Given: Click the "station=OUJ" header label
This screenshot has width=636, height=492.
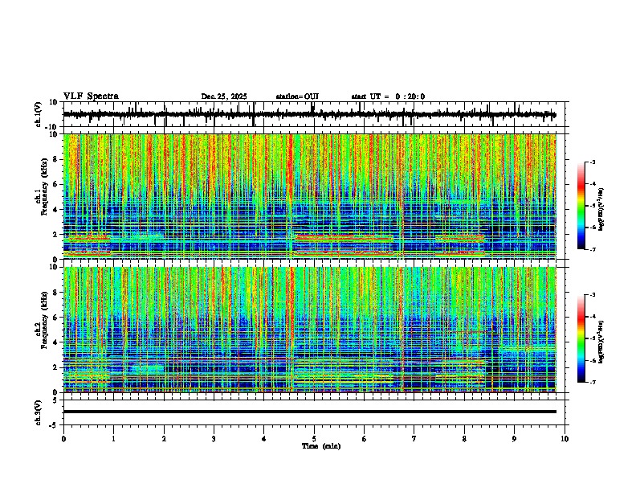Looking at the screenshot, I should click(x=297, y=96).
